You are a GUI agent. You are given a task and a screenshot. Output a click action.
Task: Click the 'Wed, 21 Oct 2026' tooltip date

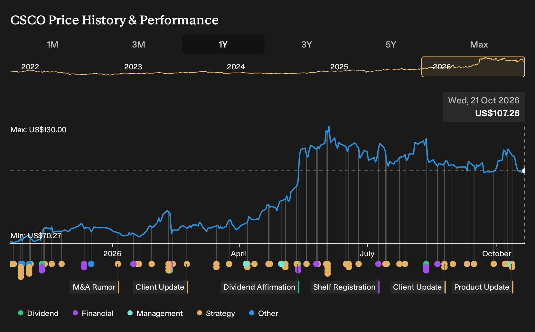[484, 100]
